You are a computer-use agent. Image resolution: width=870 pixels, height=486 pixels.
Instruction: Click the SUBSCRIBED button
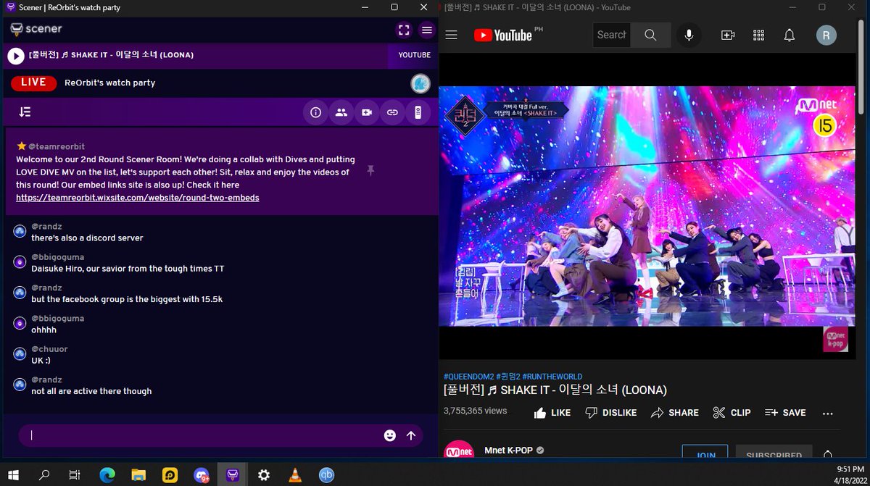(x=774, y=452)
